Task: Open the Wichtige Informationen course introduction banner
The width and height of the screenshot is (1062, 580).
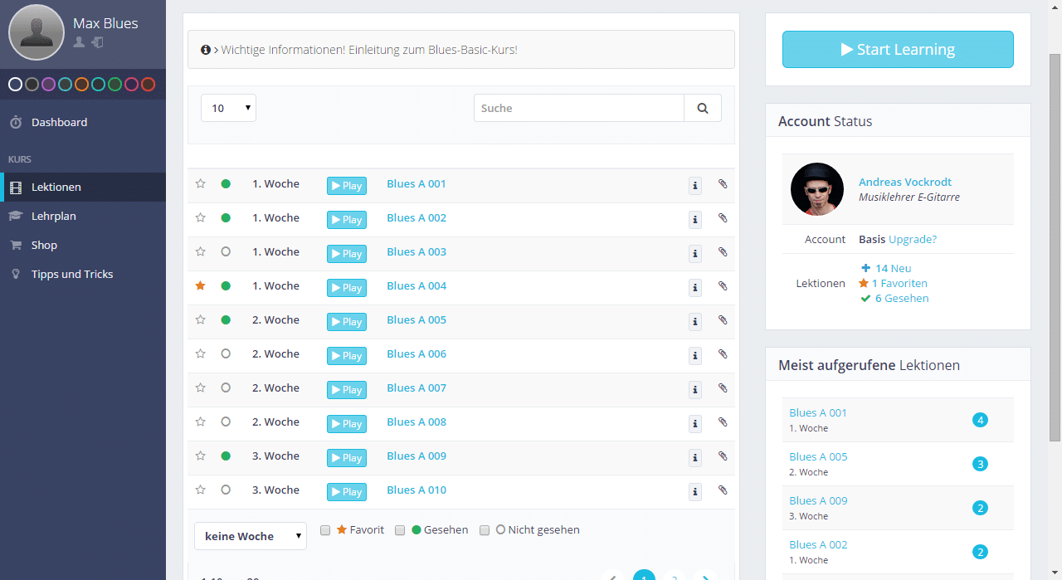Action: (x=461, y=50)
